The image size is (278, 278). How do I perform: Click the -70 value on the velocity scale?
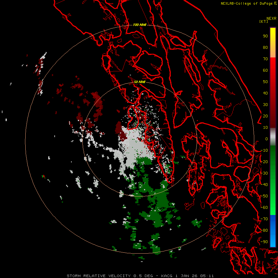[264, 219]
